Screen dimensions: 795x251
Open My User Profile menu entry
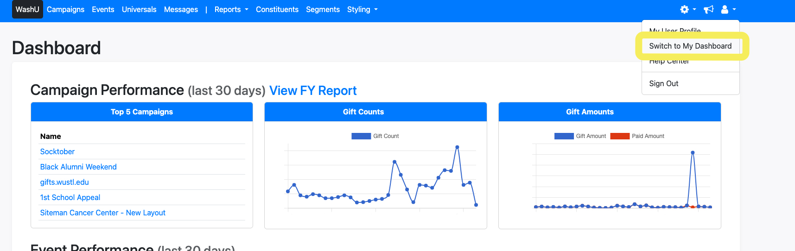(675, 31)
